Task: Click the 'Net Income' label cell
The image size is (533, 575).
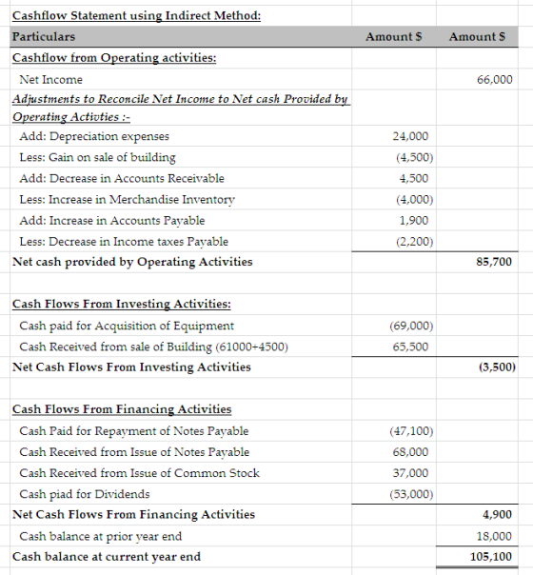Action: pyautogui.click(x=50, y=80)
